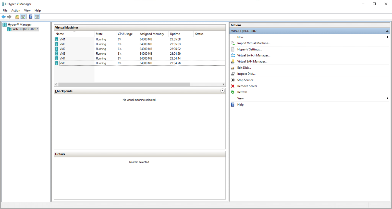Viewport: 392px width, 209px height.
Task: Select View in Actions pane
Action: (240, 98)
